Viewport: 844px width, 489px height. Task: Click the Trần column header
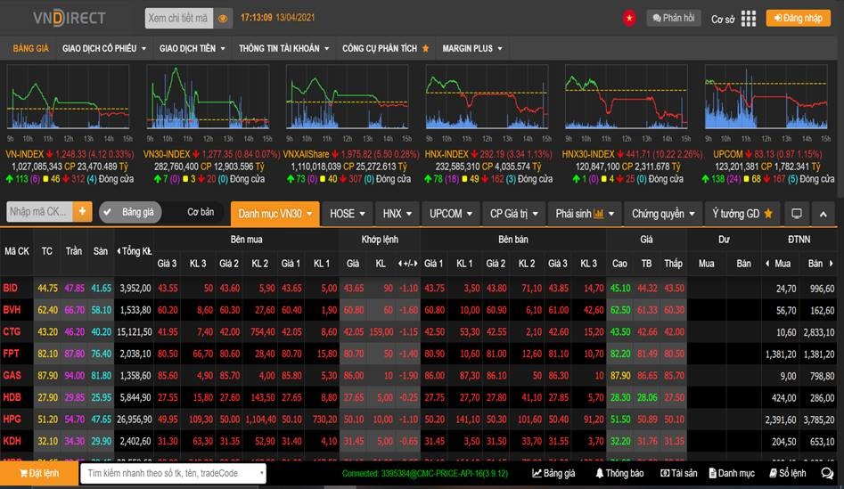[74, 251]
